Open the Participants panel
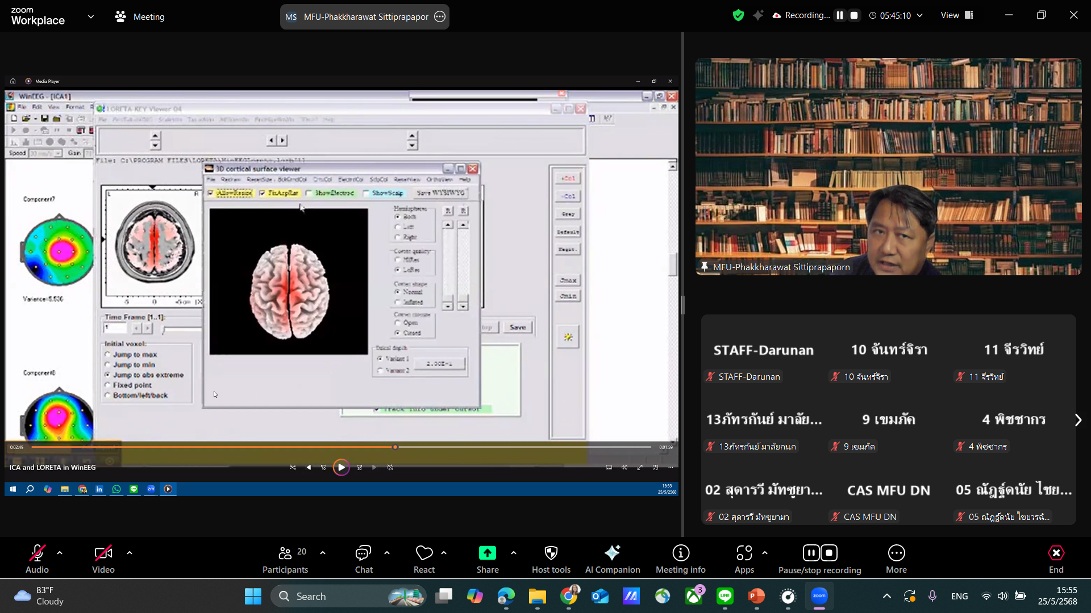 click(285, 553)
